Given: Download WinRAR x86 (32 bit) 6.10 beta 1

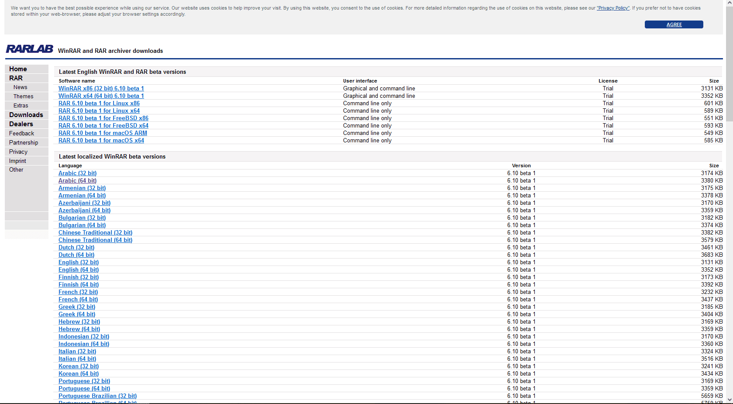Looking at the screenshot, I should tap(101, 89).
